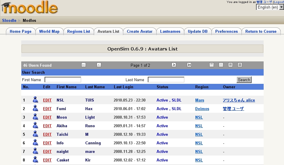The image size is (284, 165).
Task: Go to the next page of avatars
Action: 174,65
